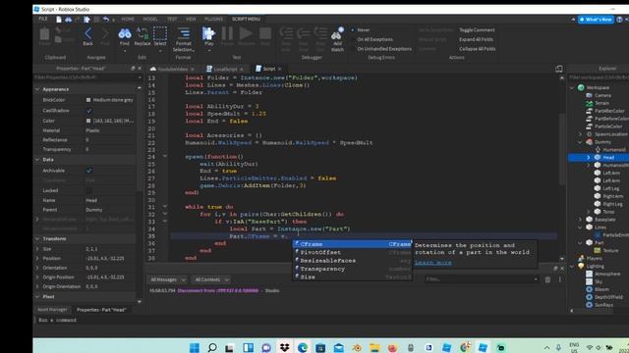
Task: Open taskbar search magnifier
Action: tap(212, 347)
